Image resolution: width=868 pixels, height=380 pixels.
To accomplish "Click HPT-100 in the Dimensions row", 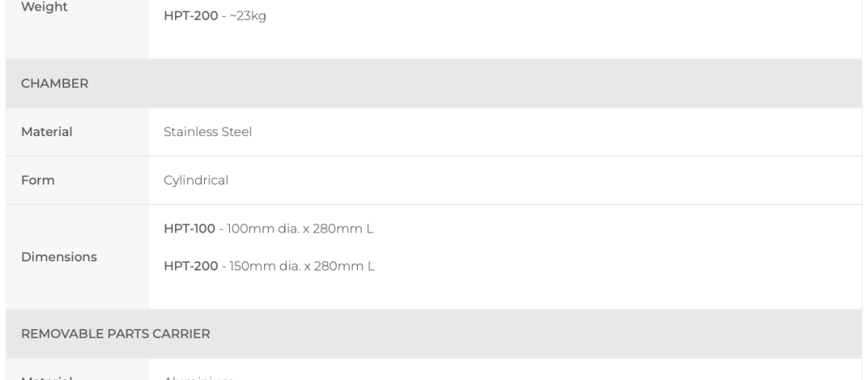I will (x=190, y=229).
